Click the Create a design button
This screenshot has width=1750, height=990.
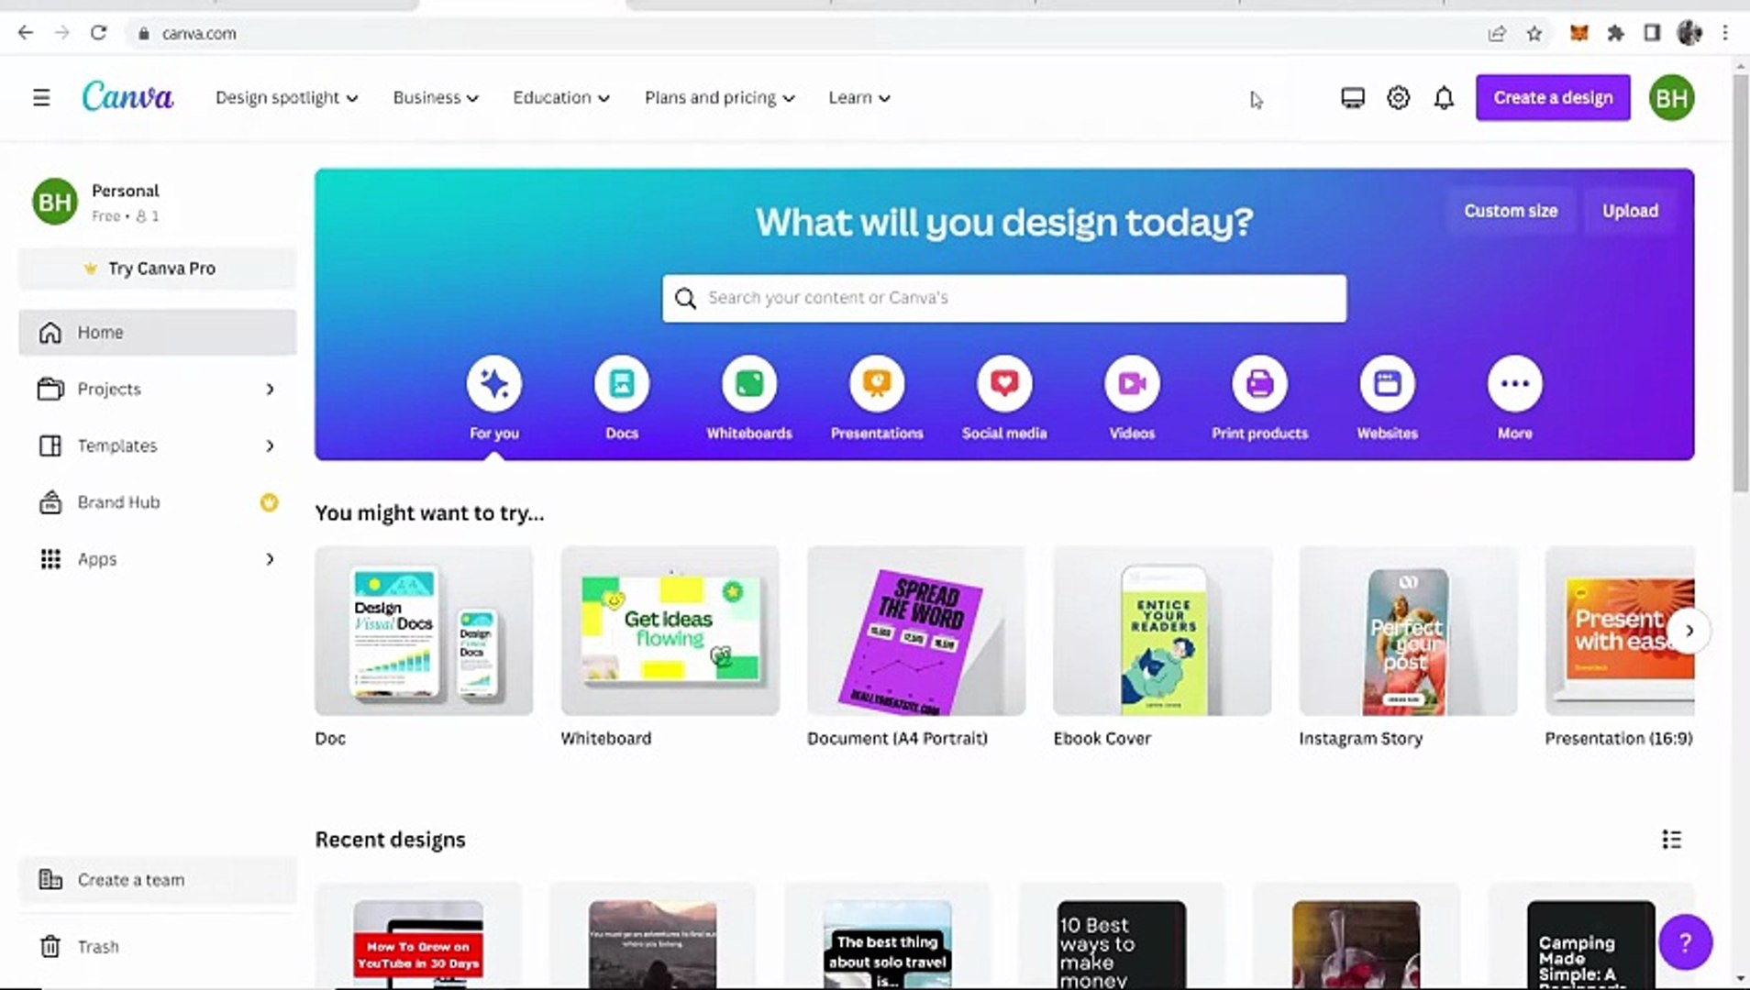pos(1552,97)
